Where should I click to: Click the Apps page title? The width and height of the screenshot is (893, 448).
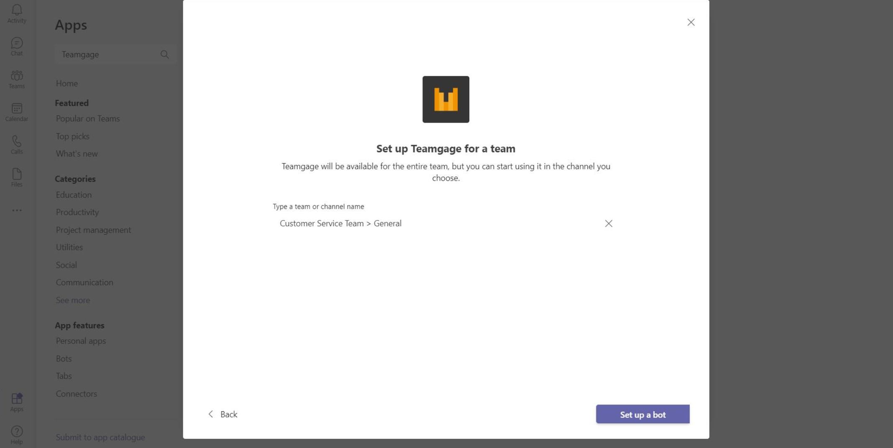click(x=71, y=25)
